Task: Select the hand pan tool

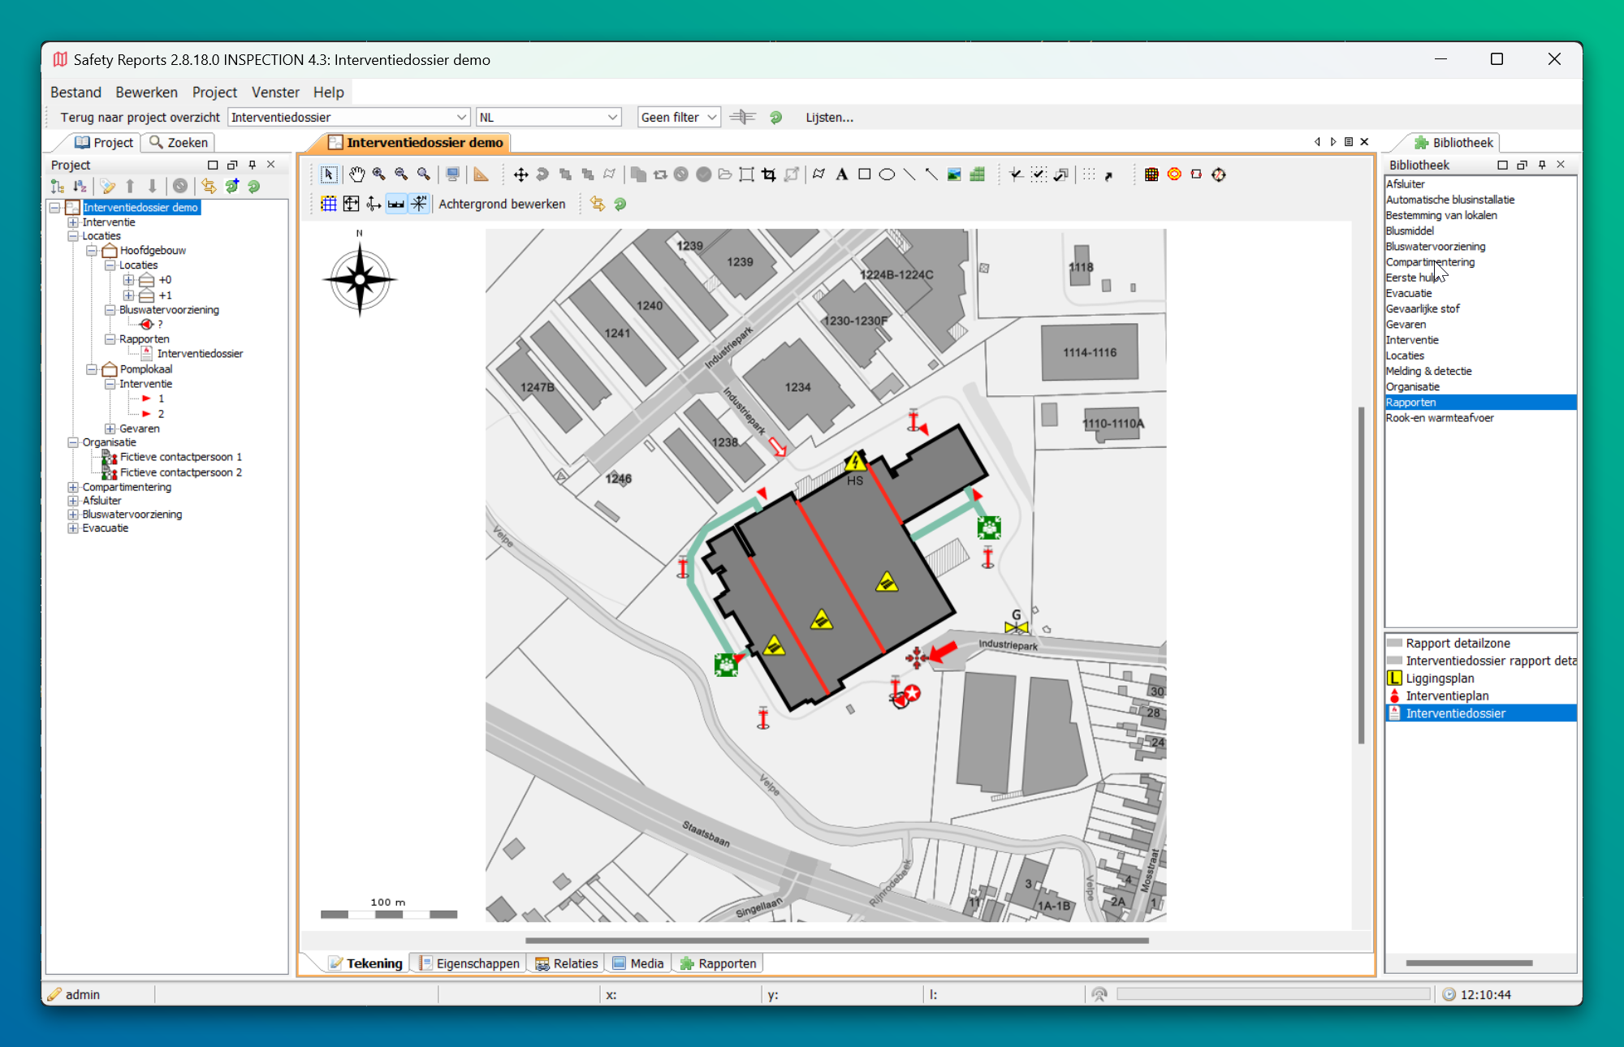Action: click(x=357, y=174)
